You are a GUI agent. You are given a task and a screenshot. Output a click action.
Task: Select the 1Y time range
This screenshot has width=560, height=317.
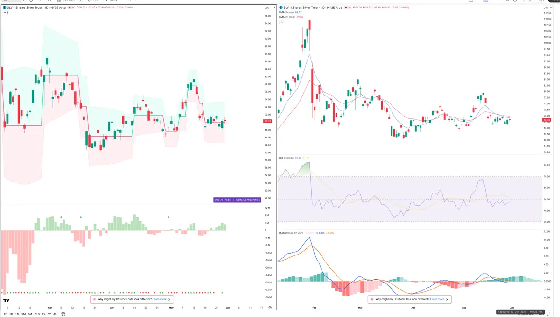click(x=43, y=314)
